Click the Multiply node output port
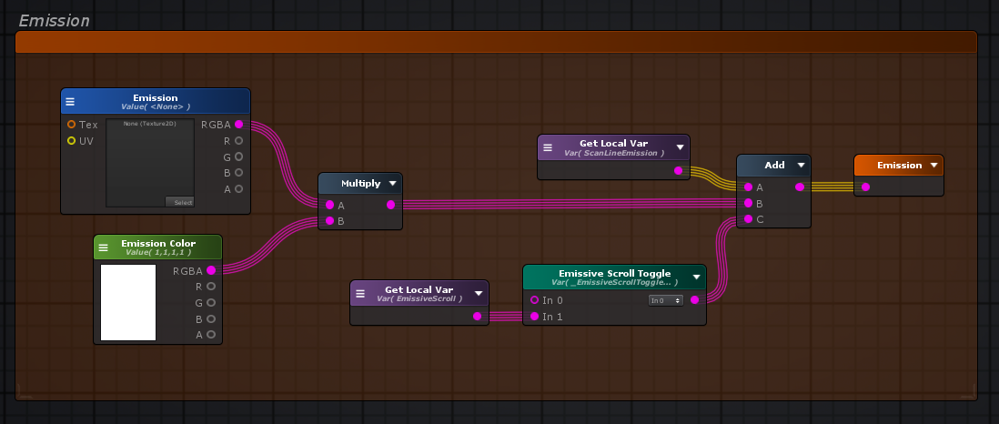The image size is (999, 424). pyautogui.click(x=390, y=205)
